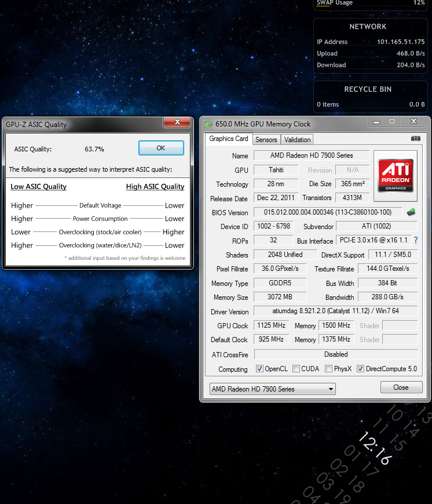This screenshot has height=504, width=432.
Task: Click the Name field AMD Radeon HD 7900 Series
Action: (x=312, y=155)
